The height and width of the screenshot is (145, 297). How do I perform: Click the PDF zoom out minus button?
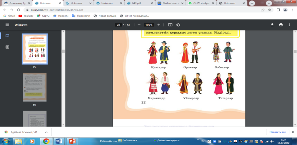click(x=139, y=25)
